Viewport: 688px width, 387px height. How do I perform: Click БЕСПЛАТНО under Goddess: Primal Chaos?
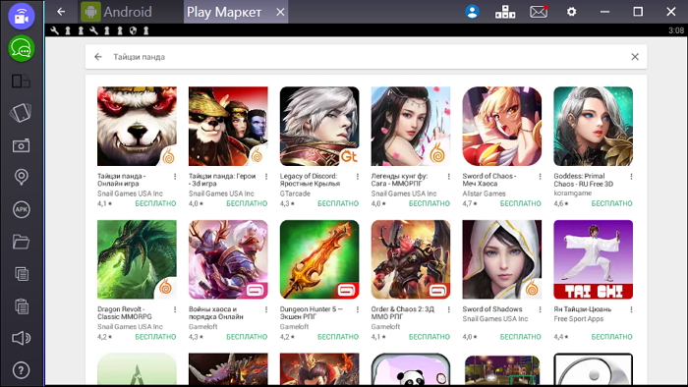pyautogui.click(x=611, y=203)
